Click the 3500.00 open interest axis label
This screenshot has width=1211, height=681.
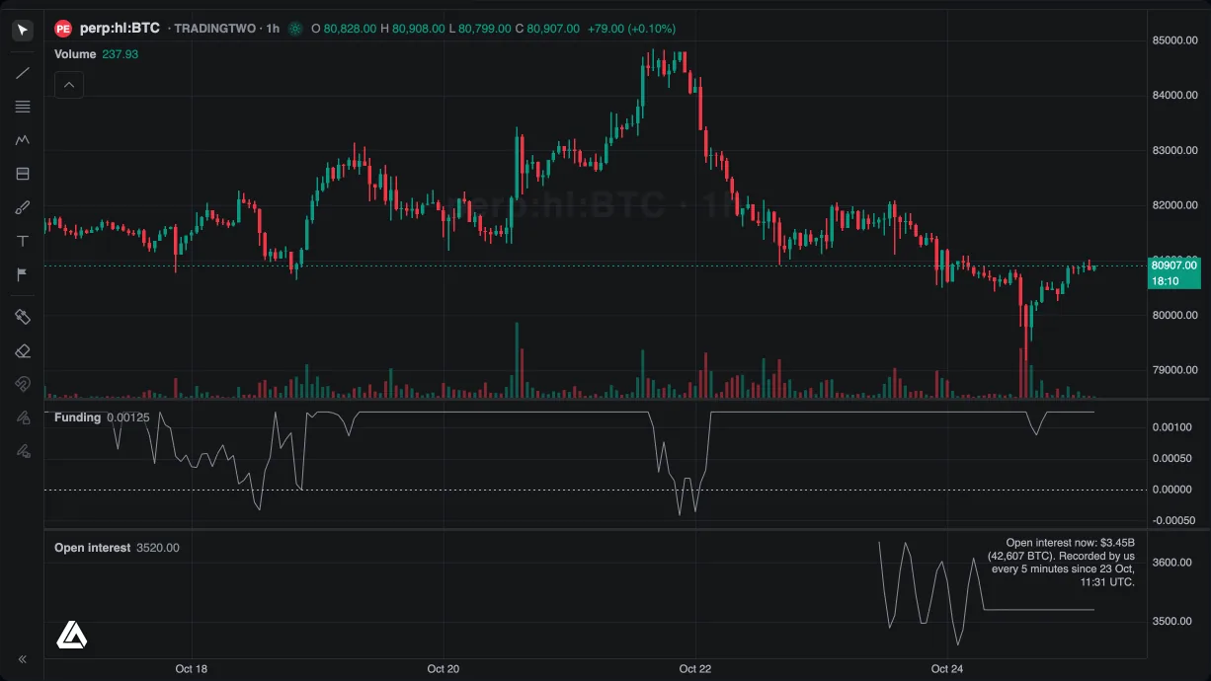tap(1171, 621)
